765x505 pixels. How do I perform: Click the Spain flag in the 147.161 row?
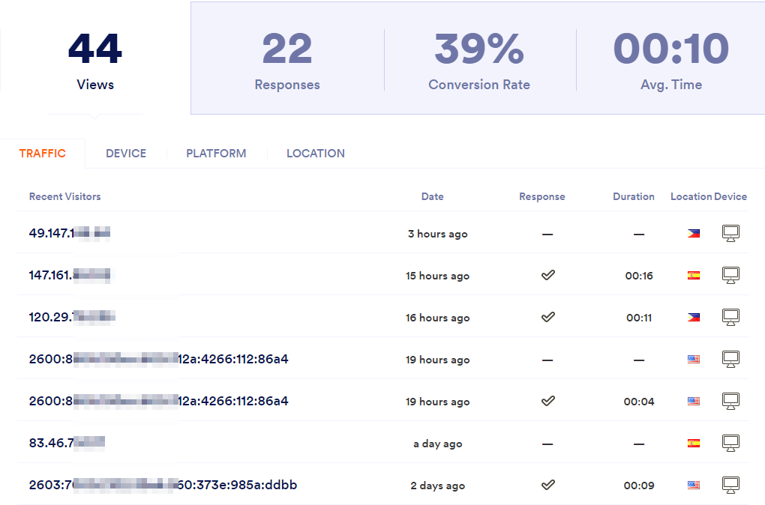click(693, 275)
